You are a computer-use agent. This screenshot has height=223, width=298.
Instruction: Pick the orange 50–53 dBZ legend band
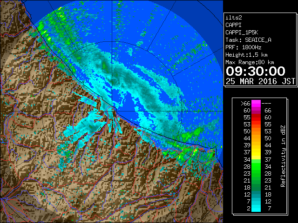[256, 131]
